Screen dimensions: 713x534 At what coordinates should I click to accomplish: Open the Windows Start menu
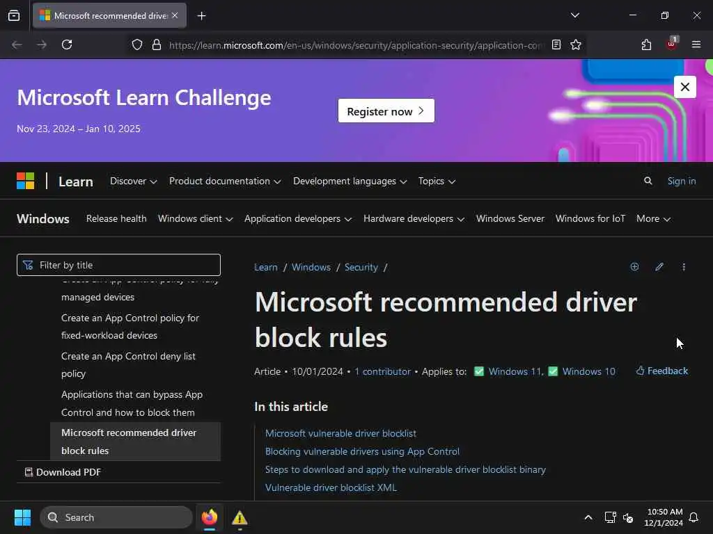[x=22, y=517]
